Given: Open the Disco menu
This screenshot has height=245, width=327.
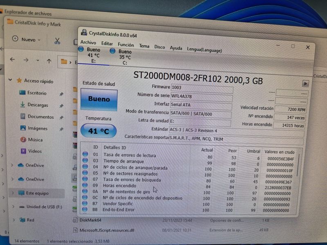Looking at the screenshot, I should click(x=159, y=47).
